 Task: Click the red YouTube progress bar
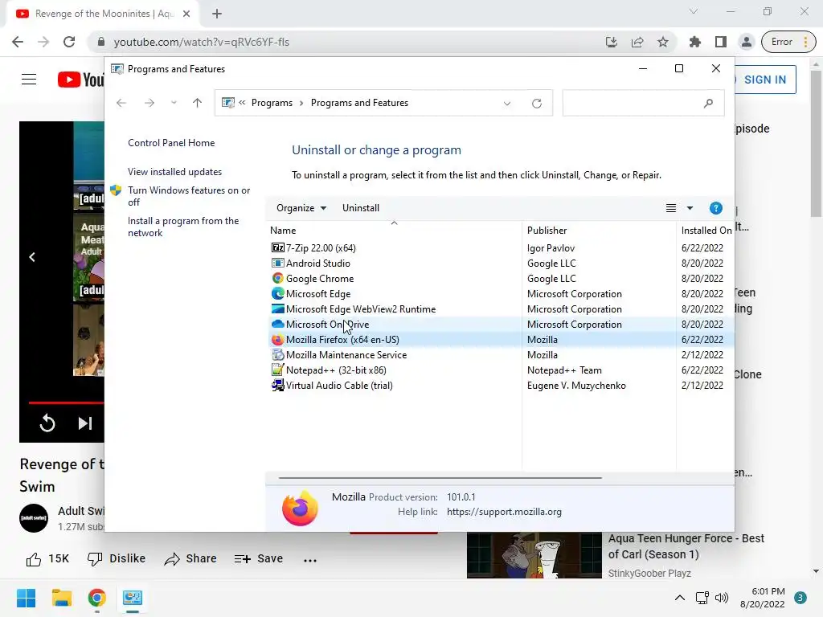[66, 403]
